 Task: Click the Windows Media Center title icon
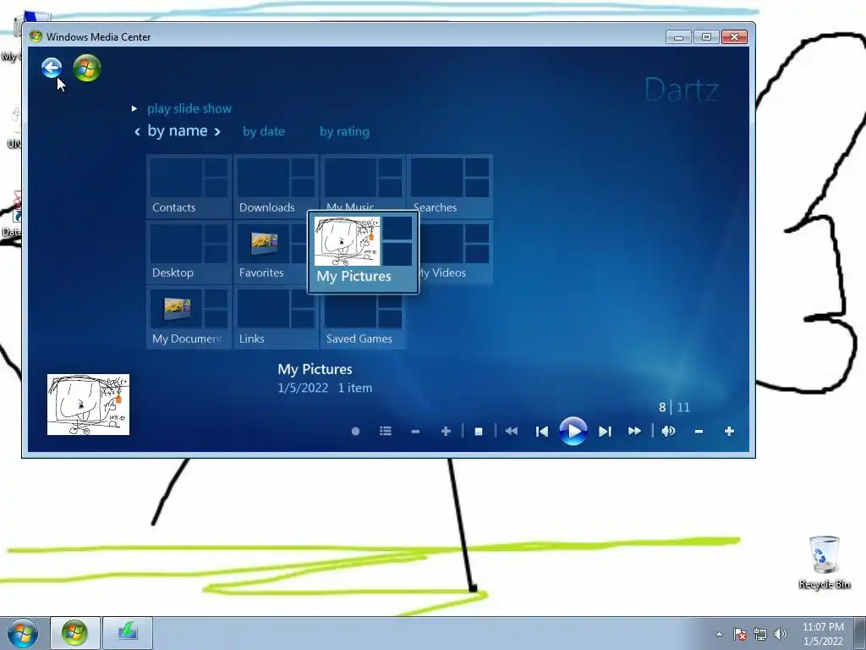click(36, 36)
